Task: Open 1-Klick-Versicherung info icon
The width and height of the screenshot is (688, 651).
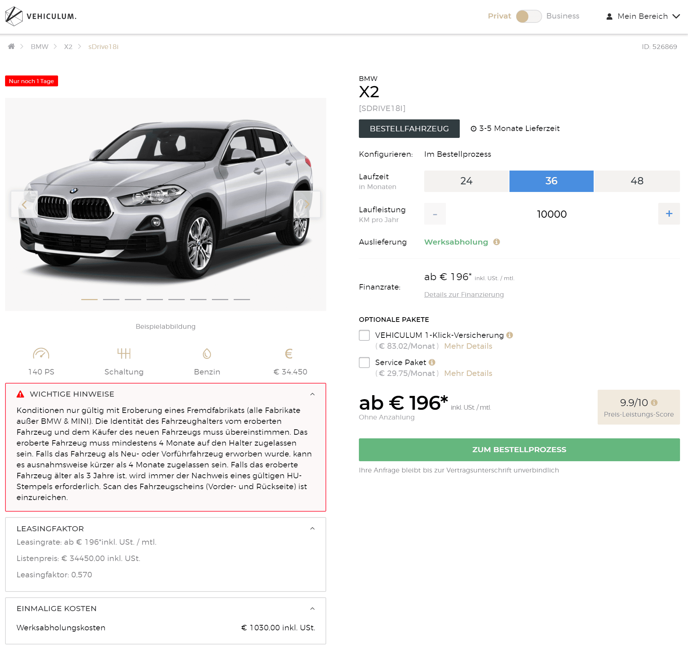Action: [x=509, y=335]
